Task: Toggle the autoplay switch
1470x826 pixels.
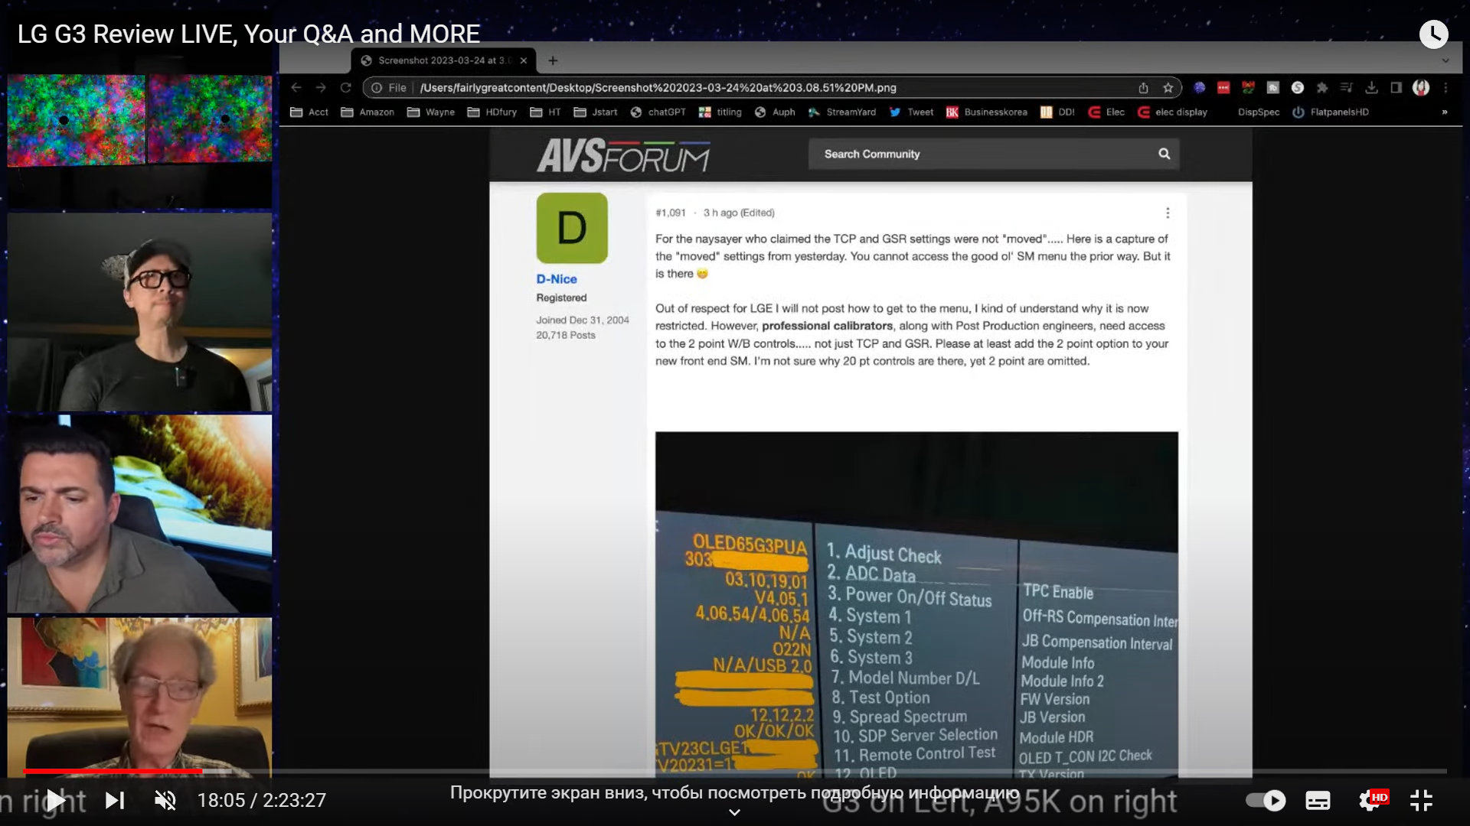Action: [1266, 800]
